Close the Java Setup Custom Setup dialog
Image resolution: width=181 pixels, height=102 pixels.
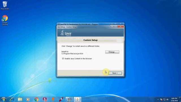click(120, 26)
